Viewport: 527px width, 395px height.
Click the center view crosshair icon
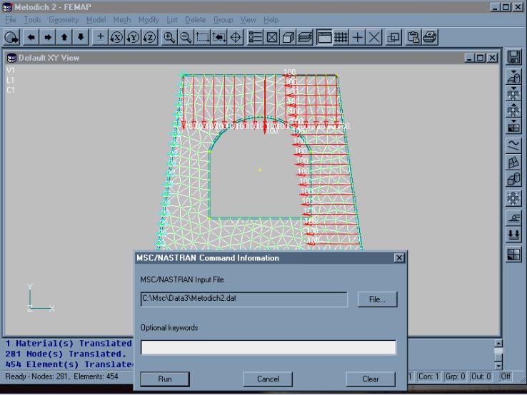coord(235,37)
